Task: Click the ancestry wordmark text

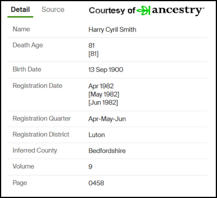Action: (x=178, y=10)
